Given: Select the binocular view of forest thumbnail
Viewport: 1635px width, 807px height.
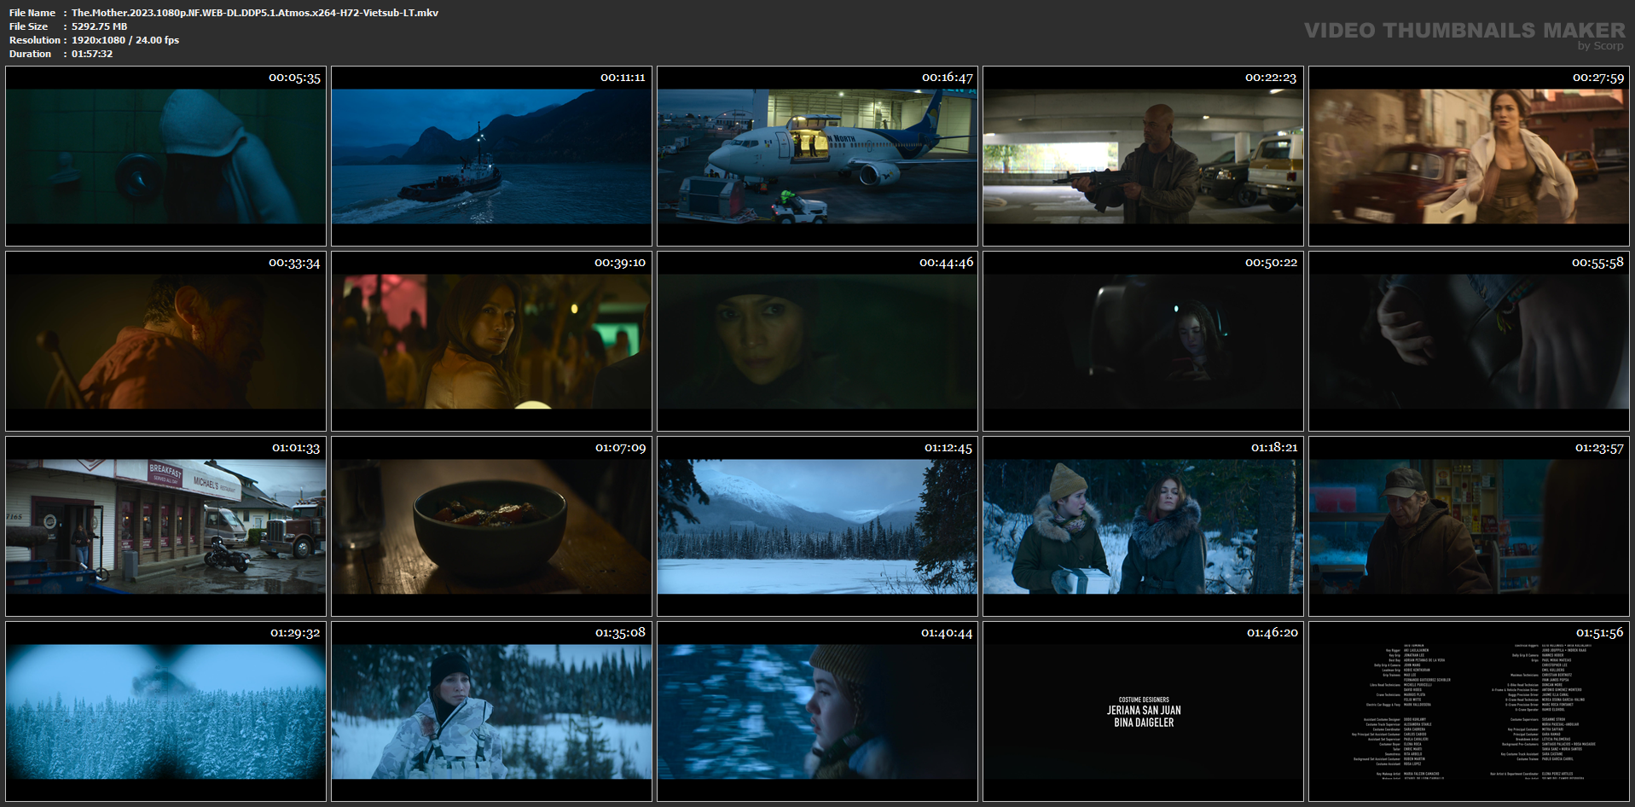Looking at the screenshot, I should (165, 711).
